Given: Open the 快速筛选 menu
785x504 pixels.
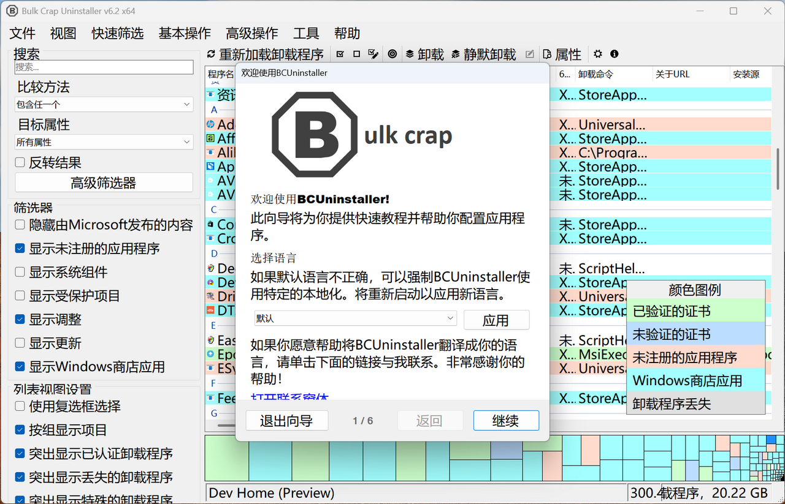Looking at the screenshot, I should 118,33.
